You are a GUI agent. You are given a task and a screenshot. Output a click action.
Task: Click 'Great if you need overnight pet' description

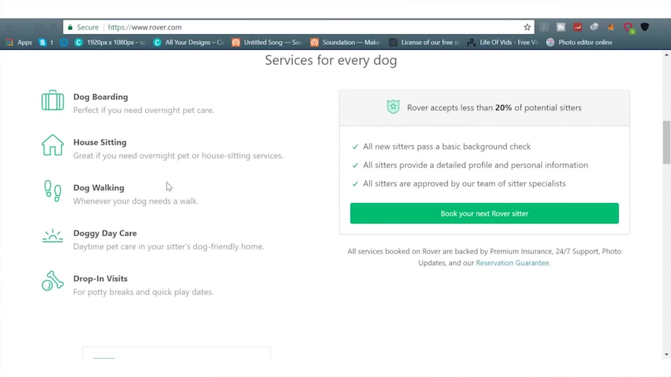coord(178,156)
